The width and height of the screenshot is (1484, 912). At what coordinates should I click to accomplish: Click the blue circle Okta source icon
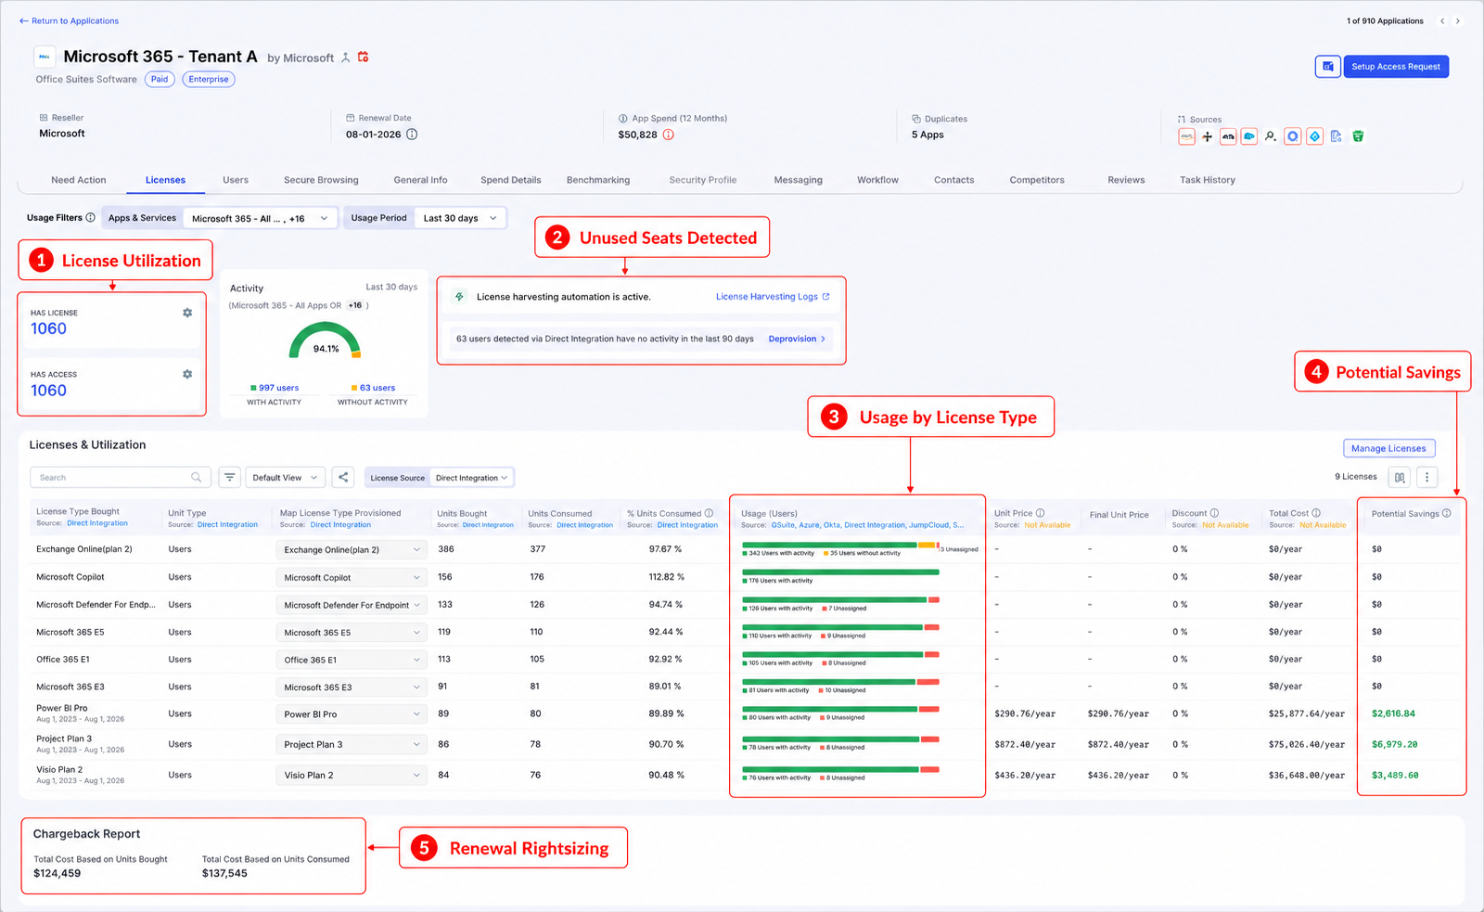pyautogui.click(x=1292, y=136)
